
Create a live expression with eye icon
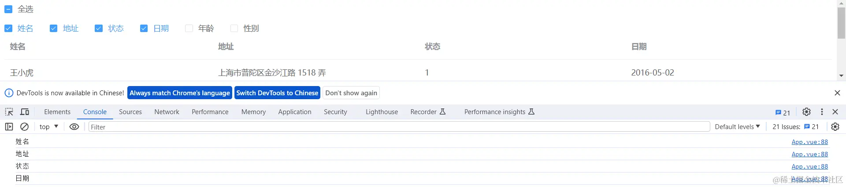(74, 127)
